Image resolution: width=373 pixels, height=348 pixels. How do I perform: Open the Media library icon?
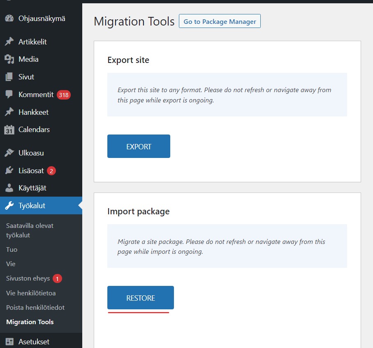(9, 59)
